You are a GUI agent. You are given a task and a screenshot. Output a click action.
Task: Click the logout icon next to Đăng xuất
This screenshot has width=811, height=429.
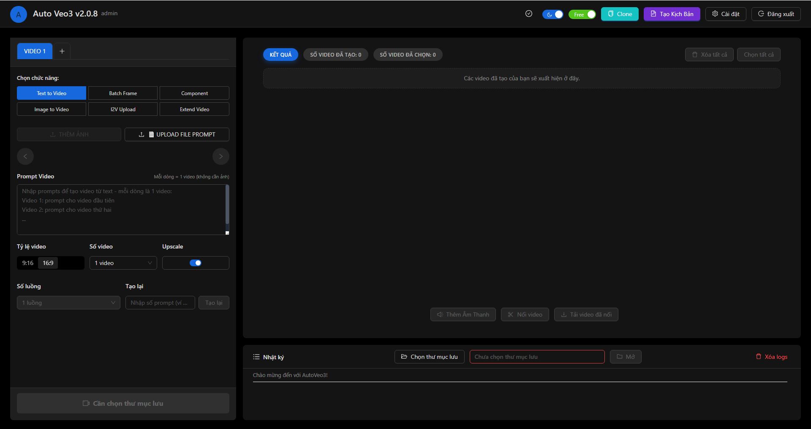point(761,14)
